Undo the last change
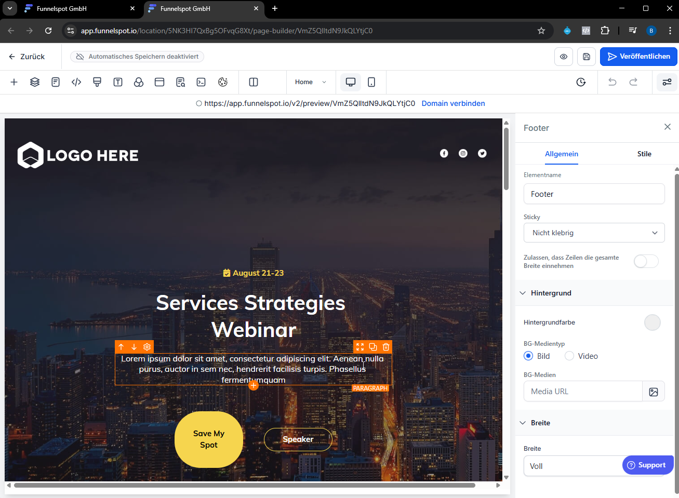Image resolution: width=679 pixels, height=498 pixels. [613, 82]
